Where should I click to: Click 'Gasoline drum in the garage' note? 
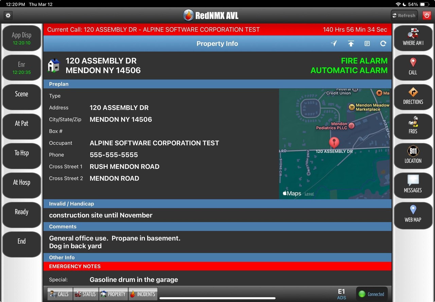coord(134,280)
